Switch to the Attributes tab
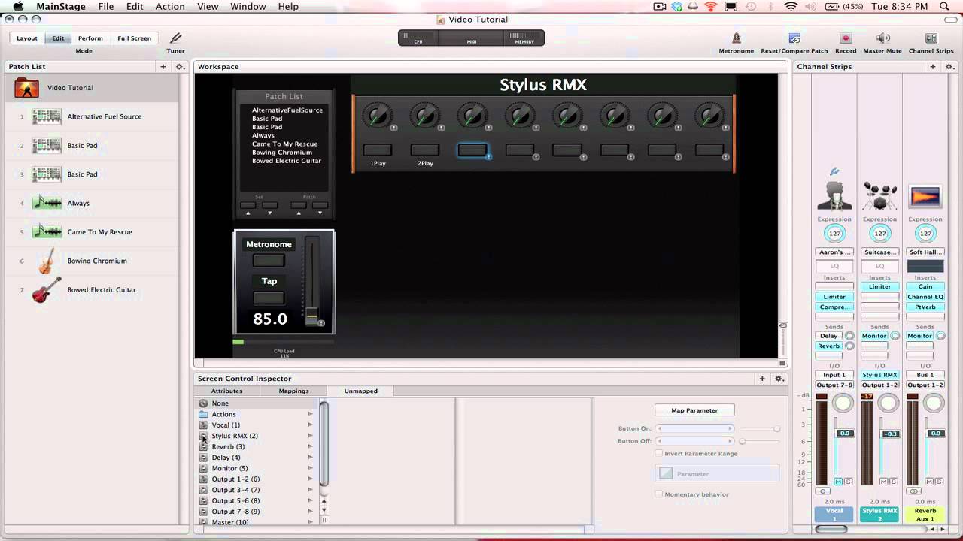The image size is (963, 541). [x=226, y=391]
